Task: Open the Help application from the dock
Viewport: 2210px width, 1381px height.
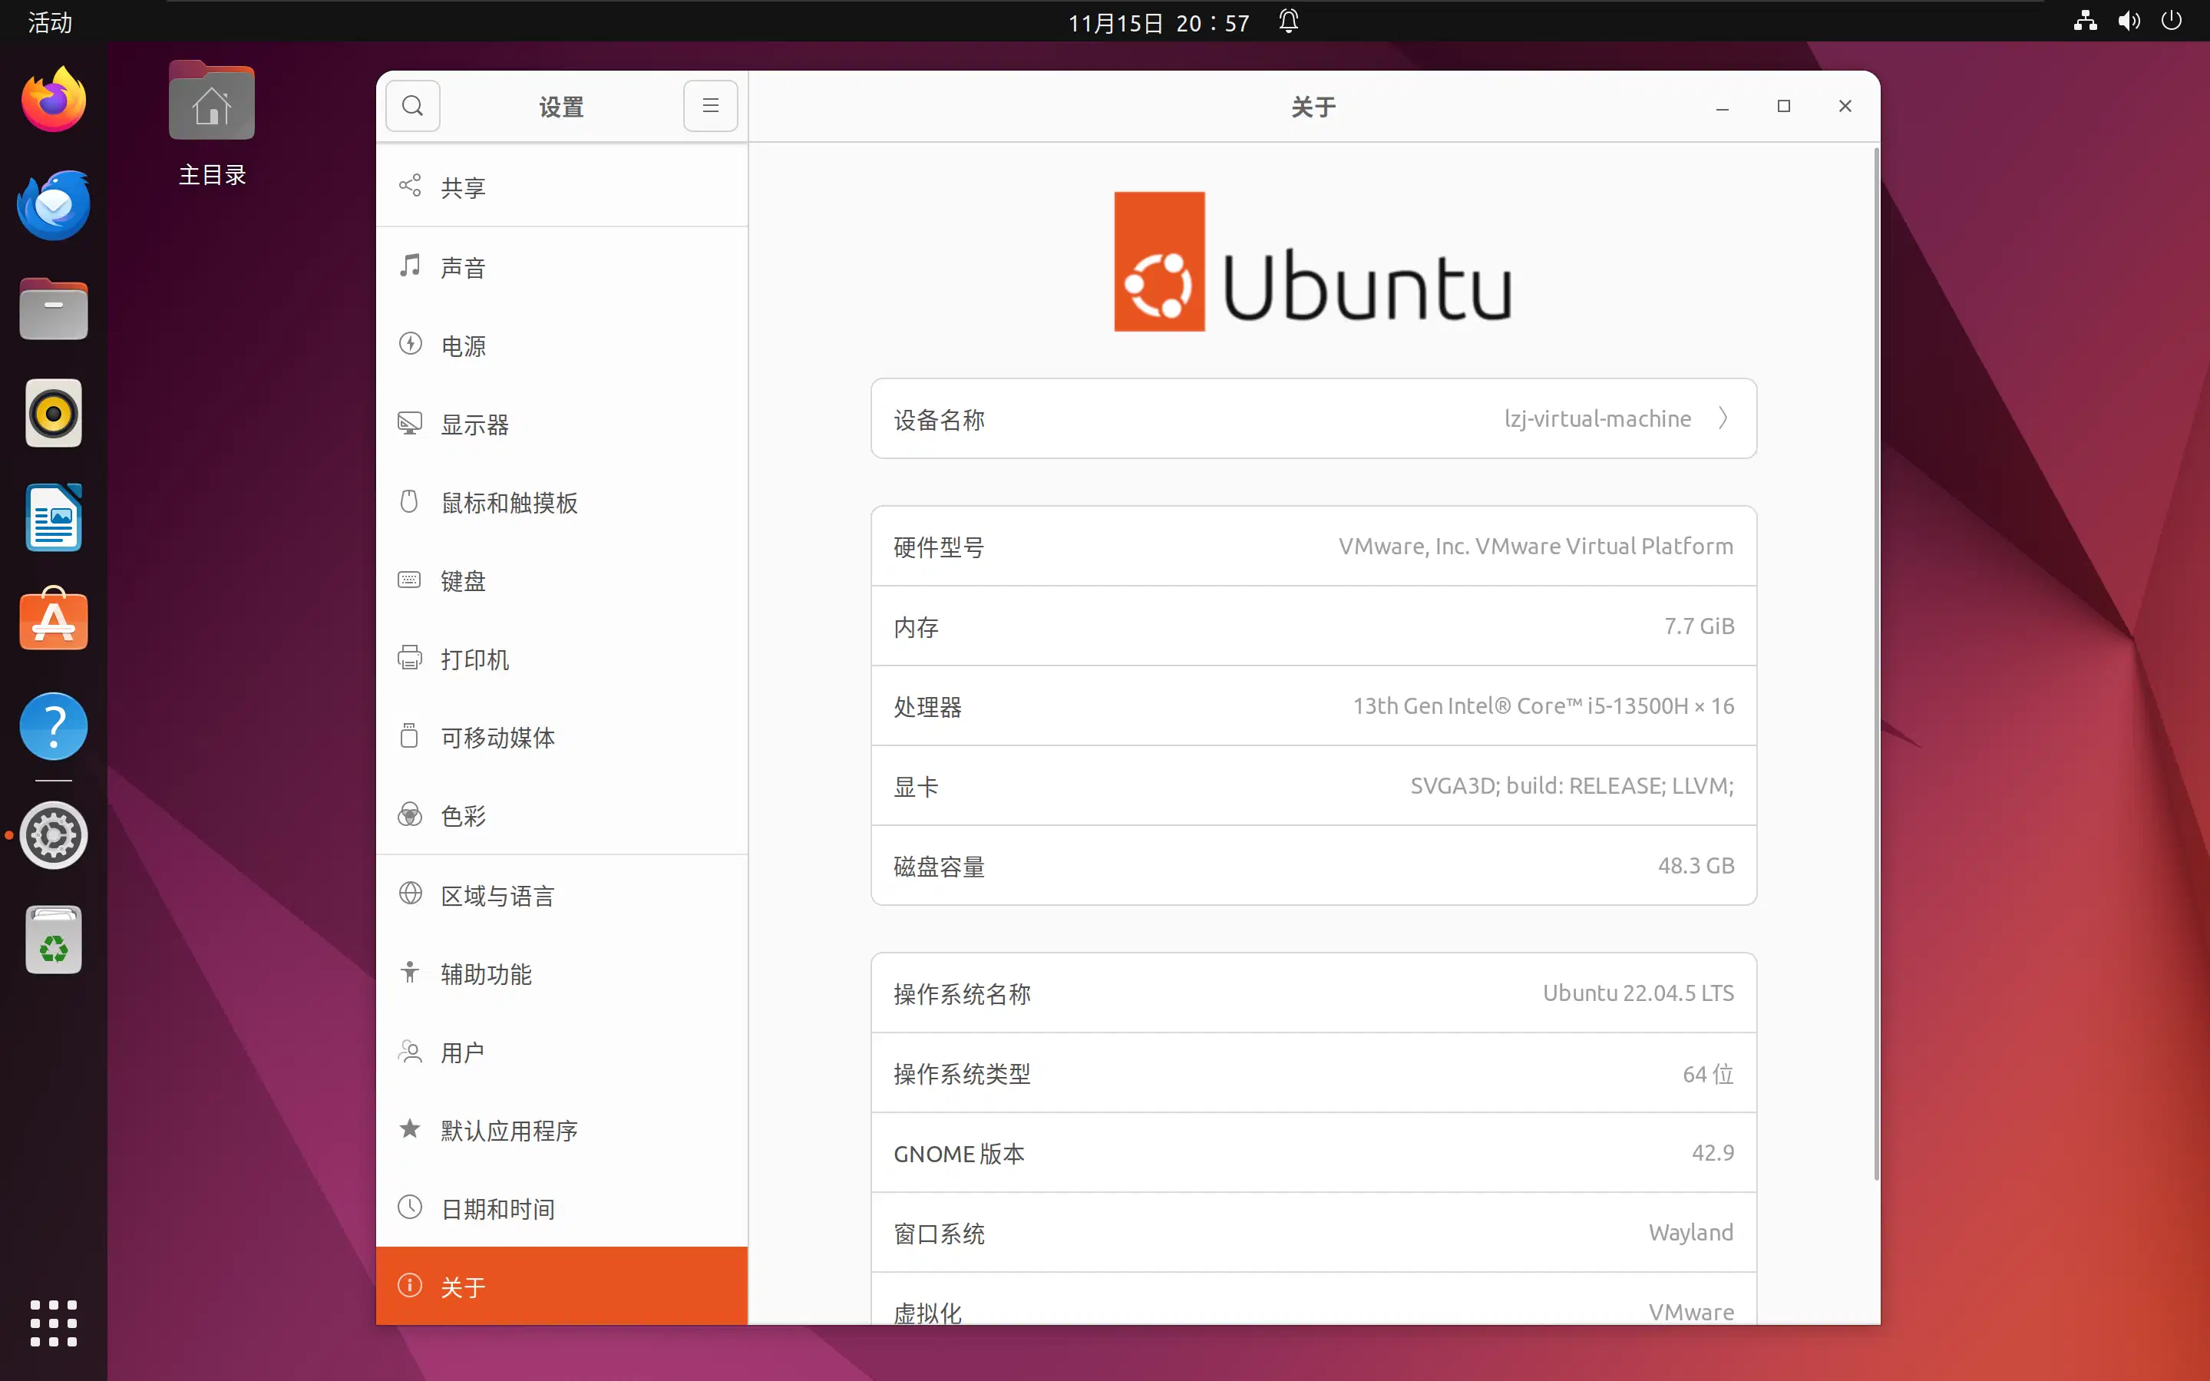Action: click(x=52, y=725)
